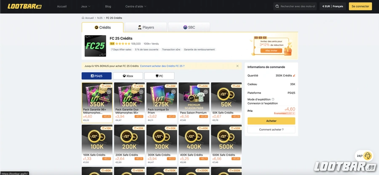The width and height of the screenshot is (379, 175).
Task: Open info icon on 350K pack card
Action: 109,92
